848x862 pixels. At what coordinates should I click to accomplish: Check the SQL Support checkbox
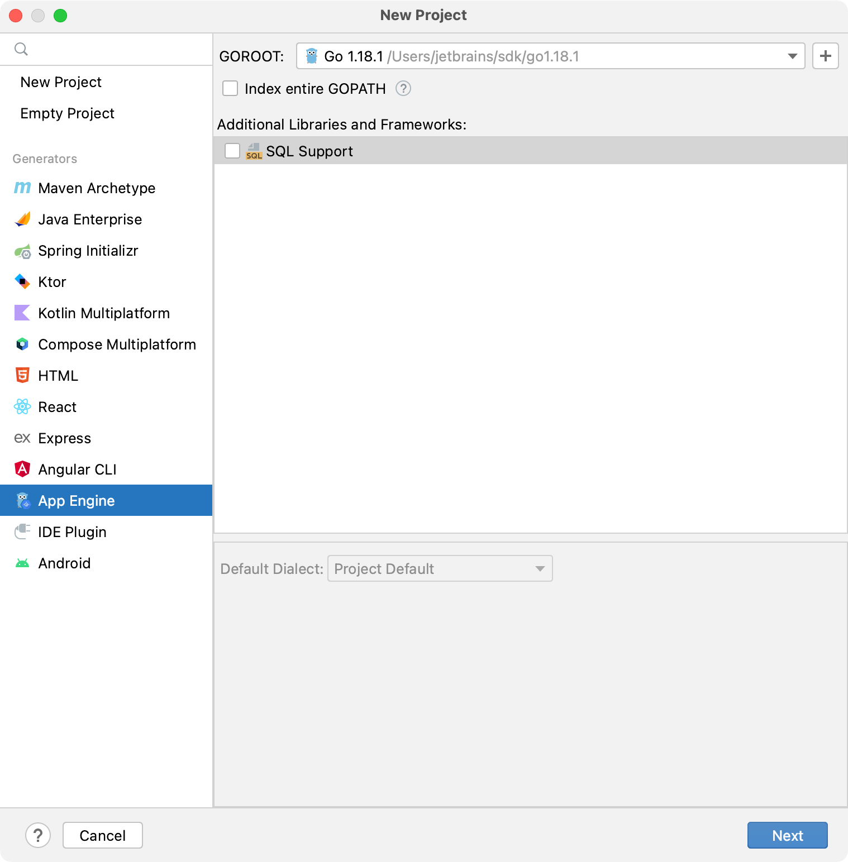click(x=232, y=151)
